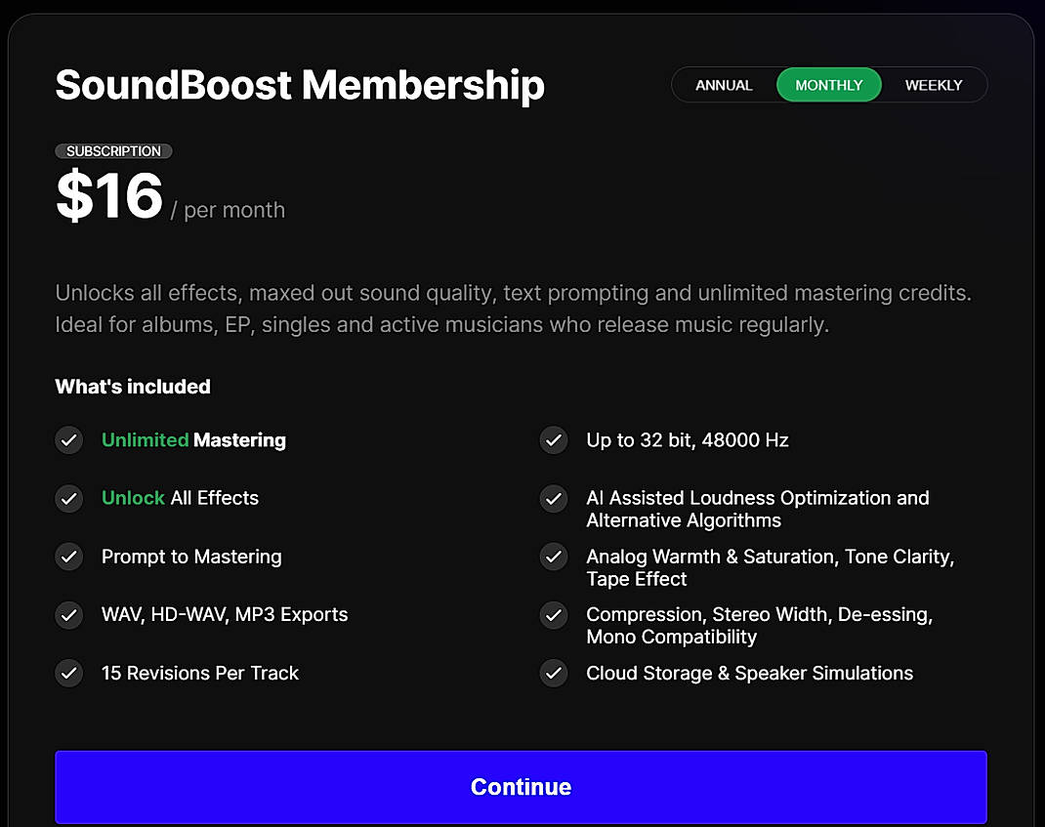
Task: Click checkmark icon beside AI Assisted Loudness Optimization
Action: coord(554,499)
